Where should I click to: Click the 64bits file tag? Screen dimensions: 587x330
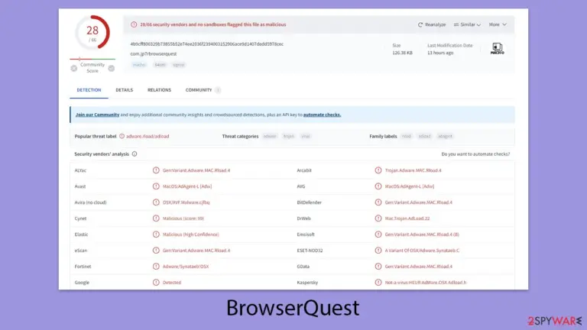[160, 65]
